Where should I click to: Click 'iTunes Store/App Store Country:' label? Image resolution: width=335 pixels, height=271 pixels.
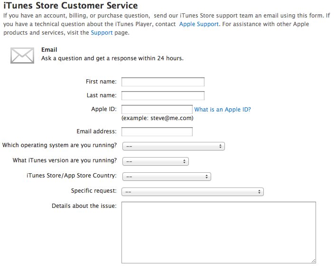[x=72, y=176]
